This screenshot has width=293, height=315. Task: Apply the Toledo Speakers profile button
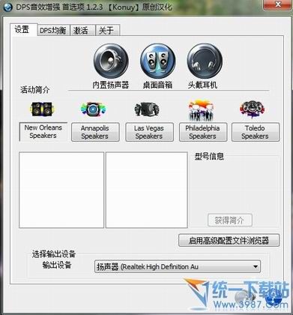click(256, 132)
